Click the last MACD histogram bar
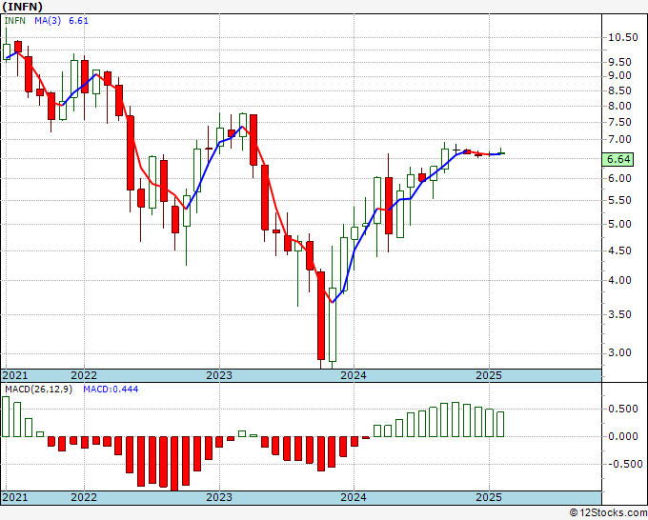This screenshot has height=520, width=648. [500, 424]
